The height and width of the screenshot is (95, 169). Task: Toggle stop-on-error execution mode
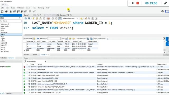(x=48, y=18)
